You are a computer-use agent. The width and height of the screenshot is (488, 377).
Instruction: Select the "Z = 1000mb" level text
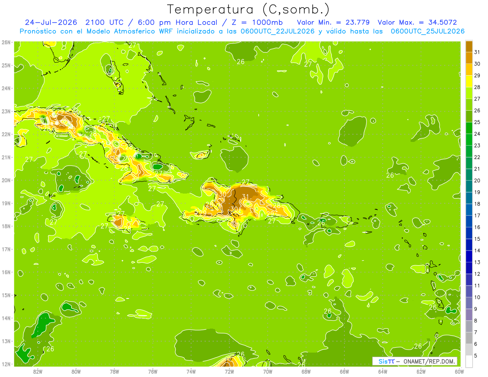click(257, 22)
